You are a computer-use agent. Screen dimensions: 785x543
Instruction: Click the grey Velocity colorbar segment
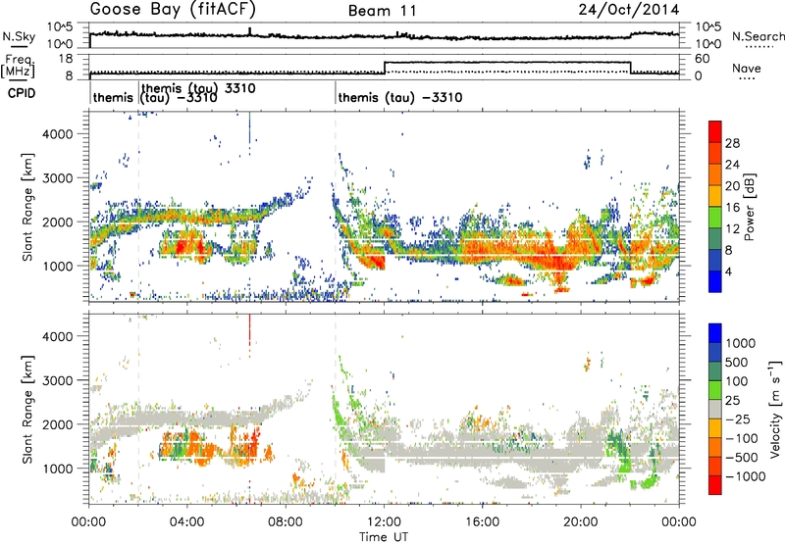coord(715,409)
